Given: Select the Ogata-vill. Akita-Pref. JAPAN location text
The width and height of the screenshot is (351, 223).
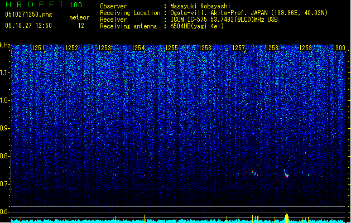Looking at the screenshot, I should pos(249,13).
